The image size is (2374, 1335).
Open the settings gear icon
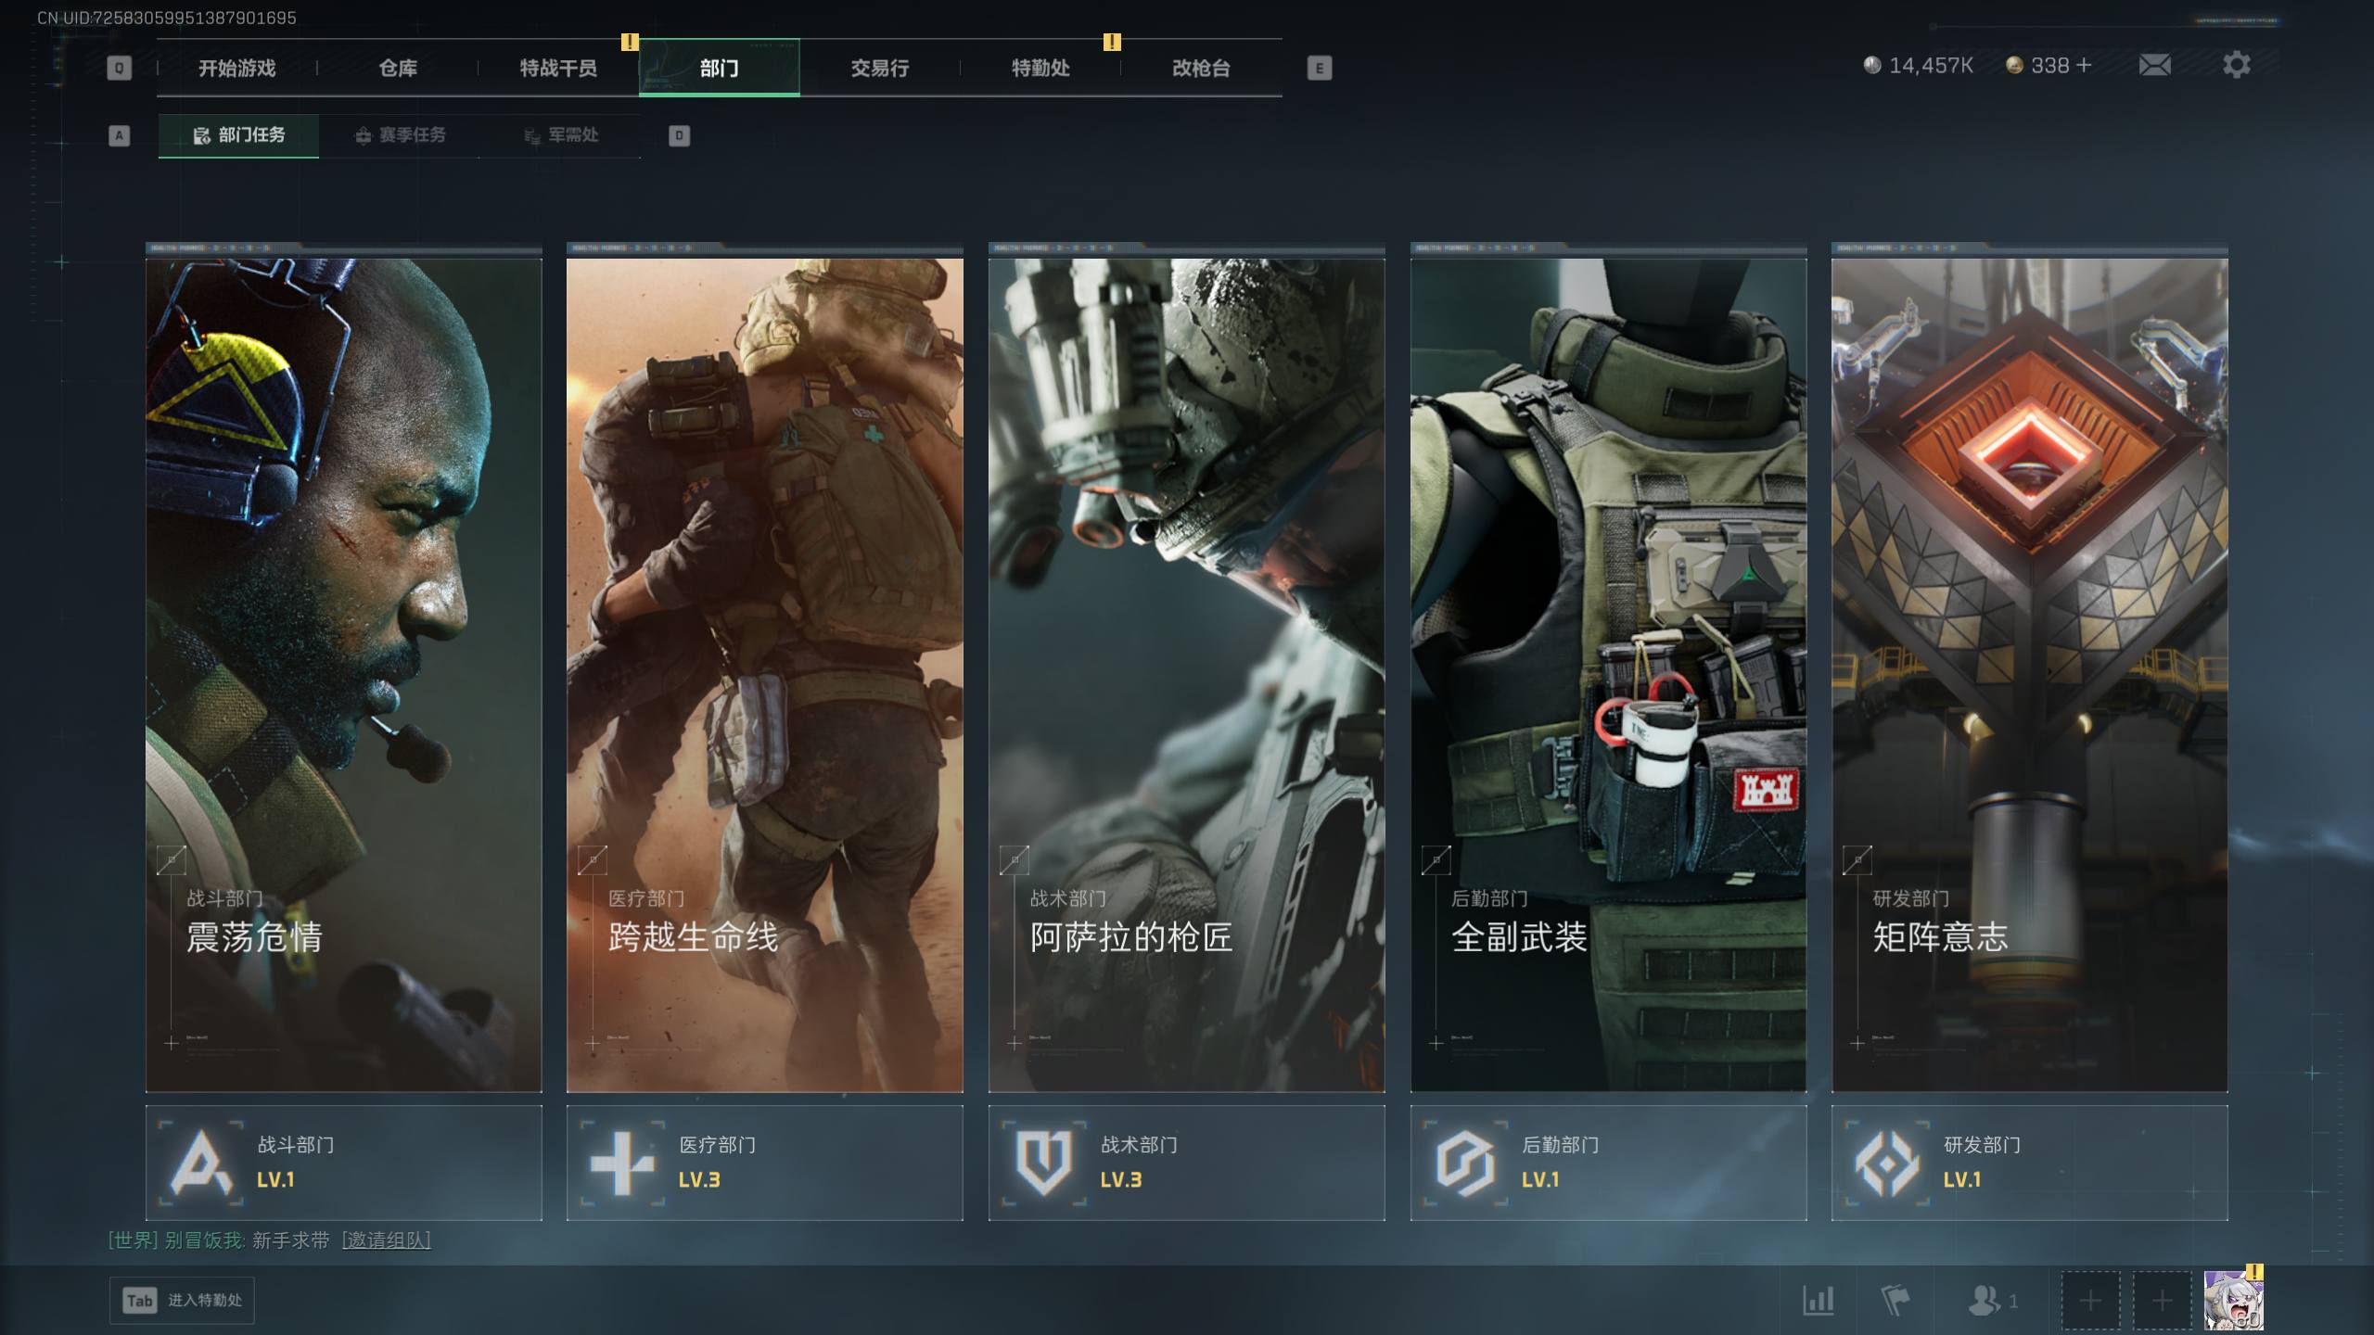coord(2236,65)
